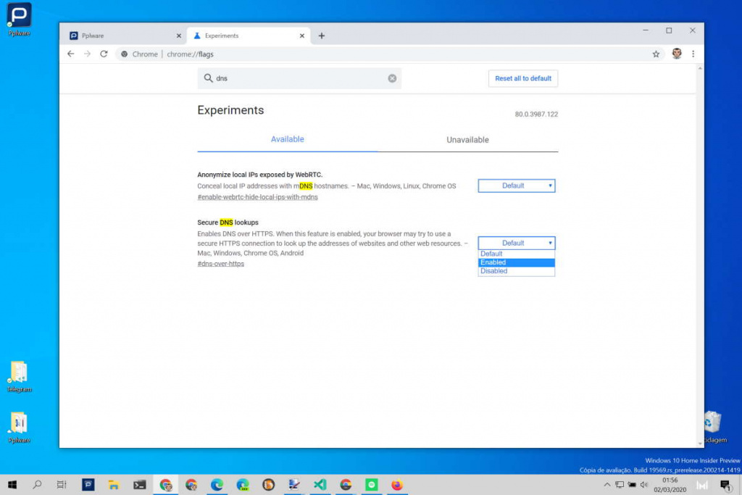Open the Command Prompt from the taskbar
The image size is (742, 495).
(x=138, y=486)
